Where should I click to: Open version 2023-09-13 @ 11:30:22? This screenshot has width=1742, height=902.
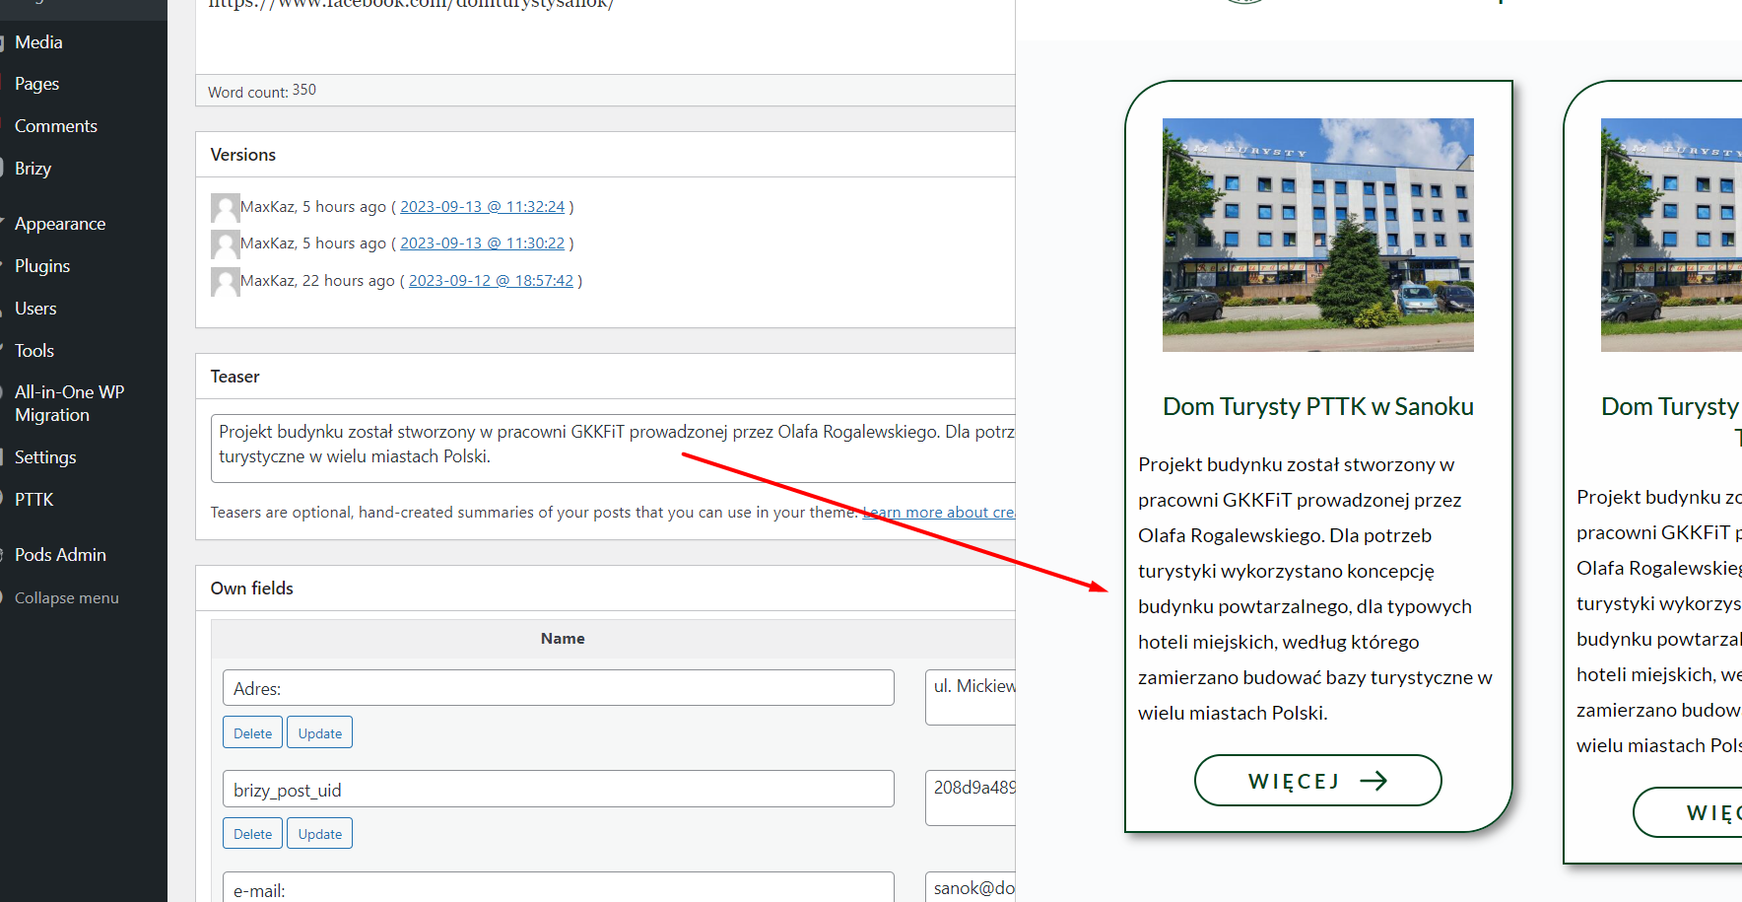pos(482,243)
